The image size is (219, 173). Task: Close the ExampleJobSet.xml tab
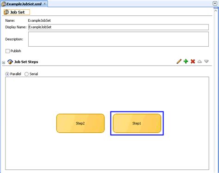(45, 4)
